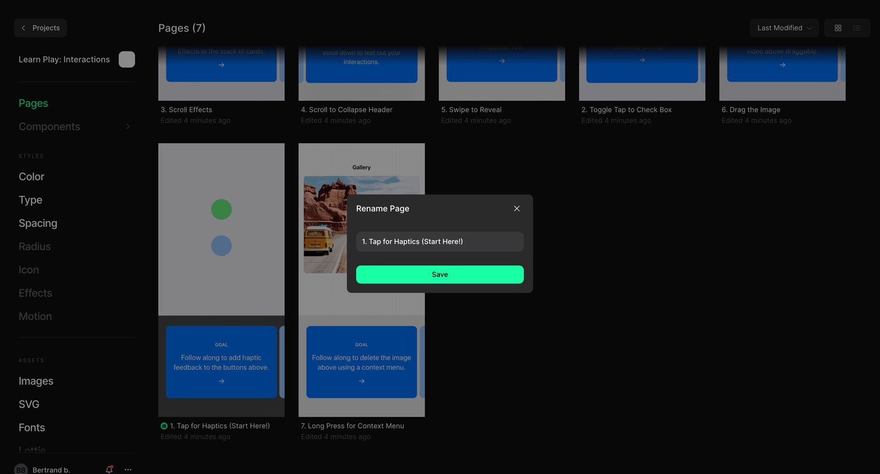Switch to list view
Image resolution: width=880 pixels, height=474 pixels.
coord(857,28)
